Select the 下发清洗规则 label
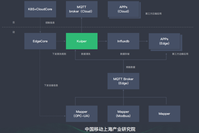The height and width of the screenshot is (133, 199). pos(59,54)
